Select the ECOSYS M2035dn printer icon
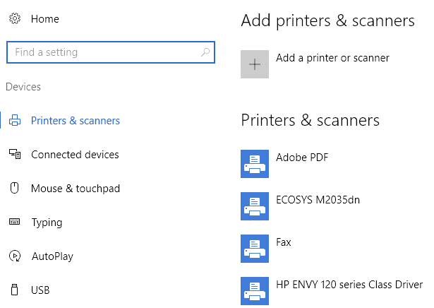Image resolution: width=434 pixels, height=308 pixels. point(255,206)
